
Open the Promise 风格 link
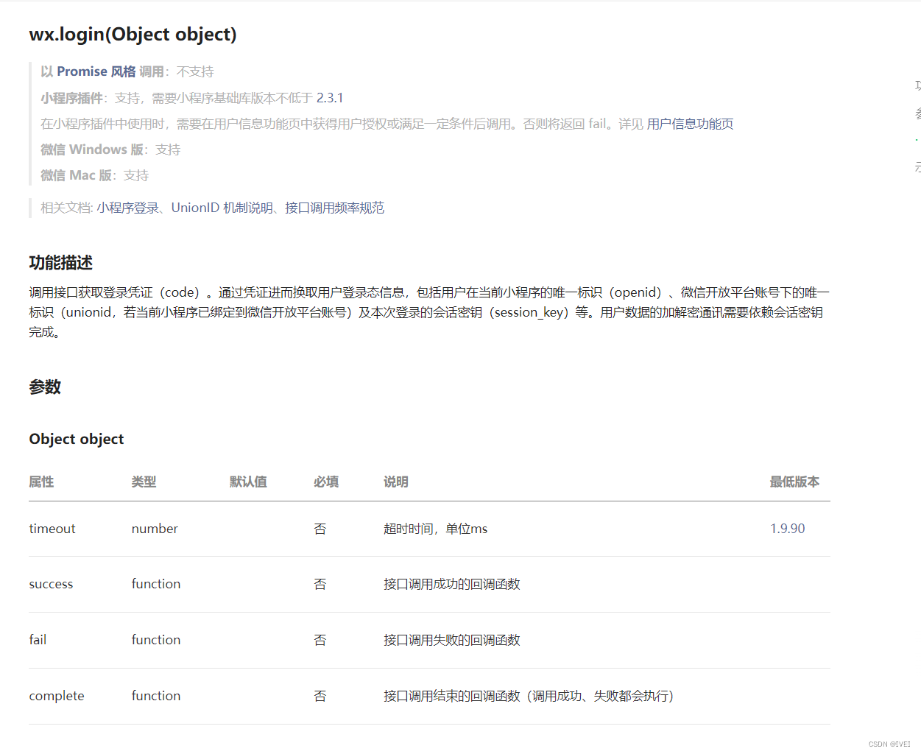point(96,71)
